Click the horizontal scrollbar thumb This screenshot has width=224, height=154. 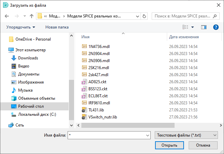click(128, 125)
